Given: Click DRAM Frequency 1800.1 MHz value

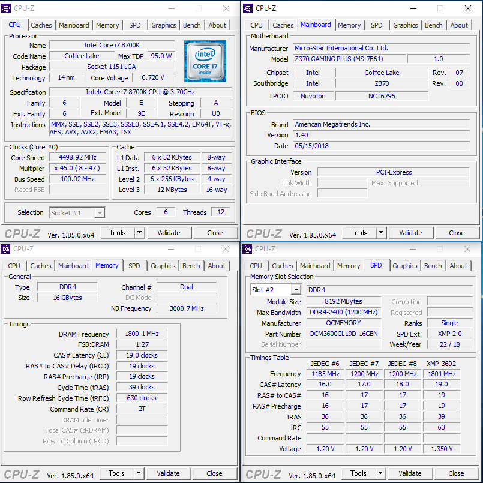Looking at the screenshot, I should (x=142, y=334).
